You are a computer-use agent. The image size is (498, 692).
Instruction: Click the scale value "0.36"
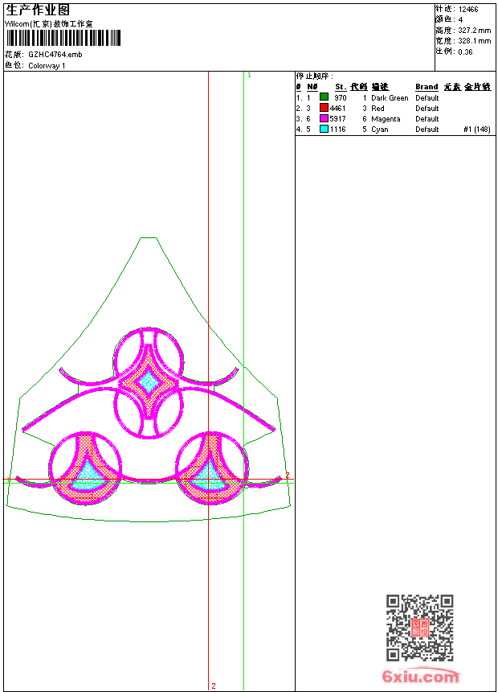coord(465,51)
